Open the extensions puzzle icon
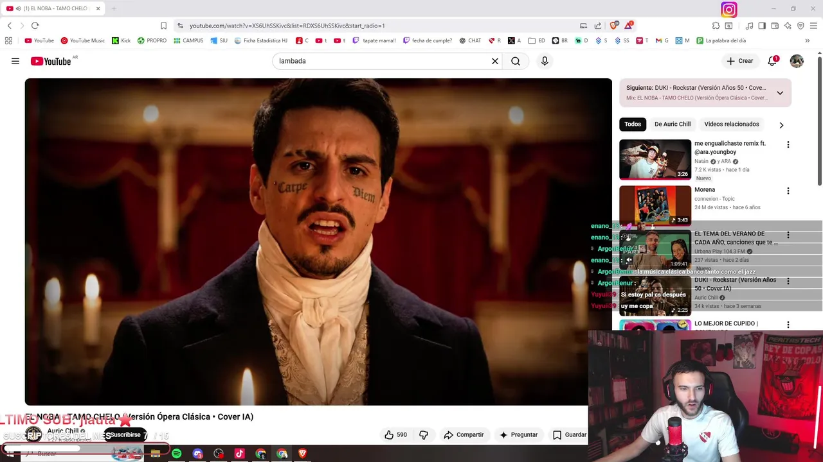 pos(716,26)
